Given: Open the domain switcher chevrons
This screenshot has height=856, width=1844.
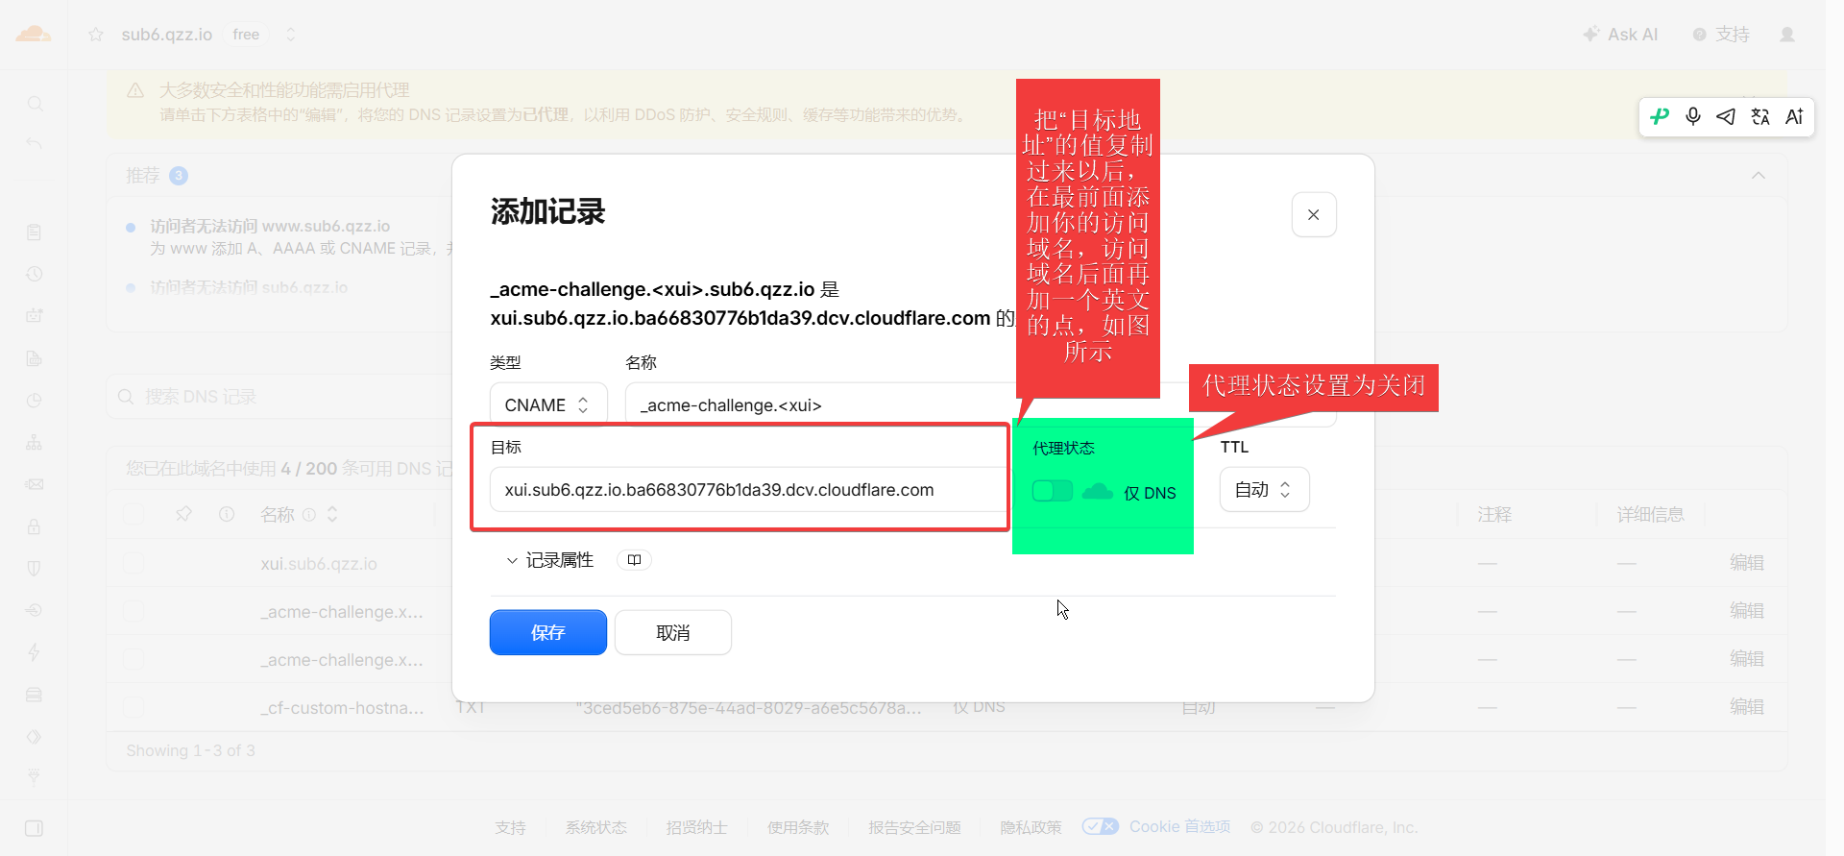Looking at the screenshot, I should (x=291, y=35).
